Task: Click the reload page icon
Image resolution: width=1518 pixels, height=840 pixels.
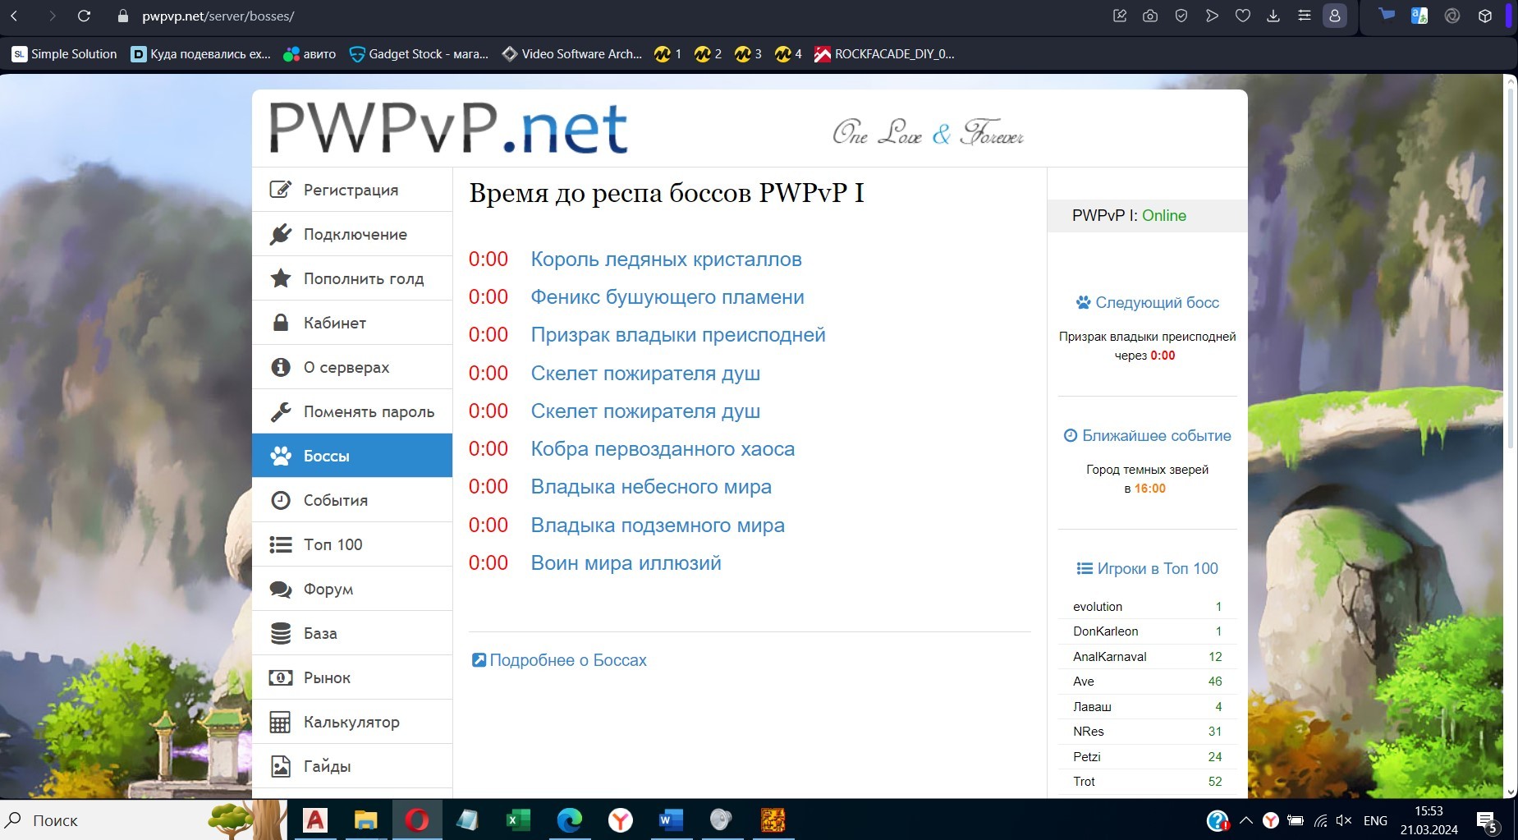Action: [x=84, y=16]
